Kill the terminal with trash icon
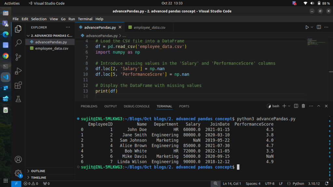 tap(303, 106)
